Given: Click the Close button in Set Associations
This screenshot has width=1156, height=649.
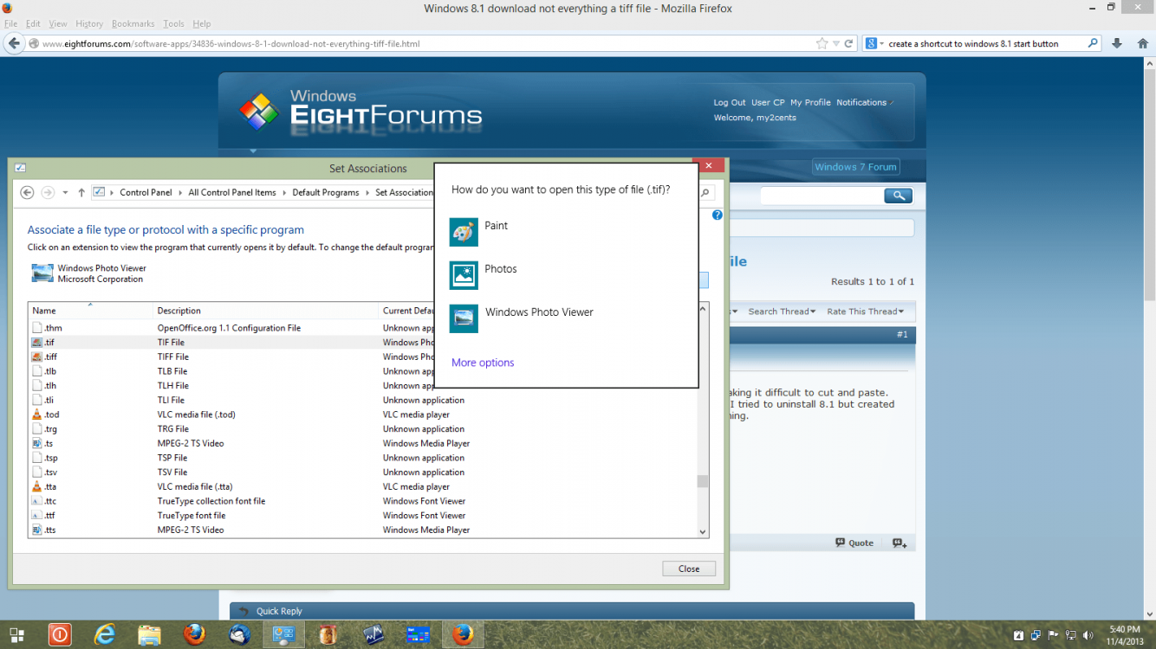Looking at the screenshot, I should tap(689, 569).
